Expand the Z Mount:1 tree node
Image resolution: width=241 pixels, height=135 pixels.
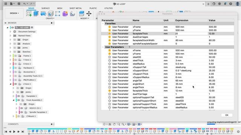pyautogui.click(x=14, y=116)
